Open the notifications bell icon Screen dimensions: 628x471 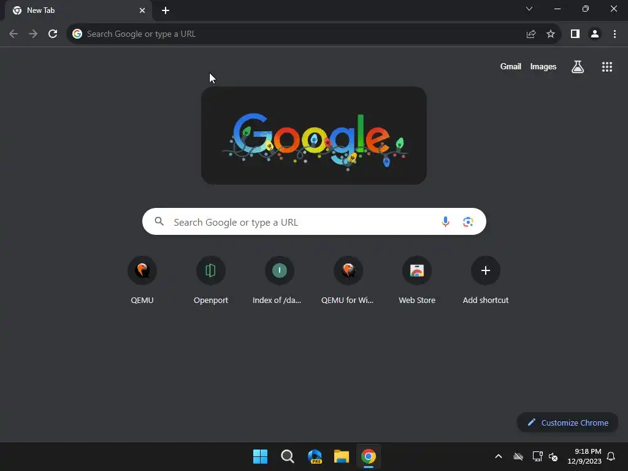tap(611, 456)
